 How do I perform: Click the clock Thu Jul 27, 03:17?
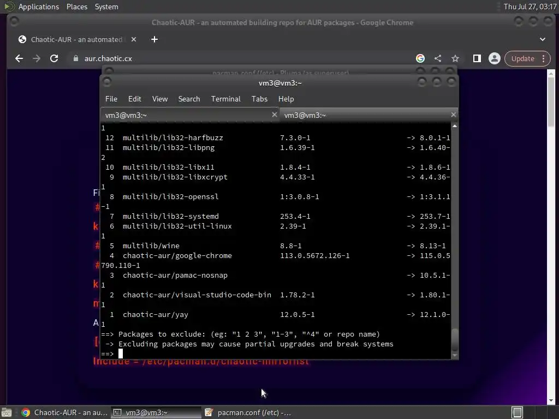click(530, 7)
